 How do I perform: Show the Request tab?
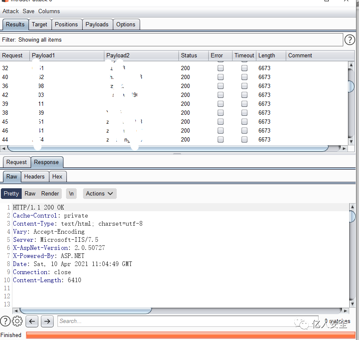point(17,162)
